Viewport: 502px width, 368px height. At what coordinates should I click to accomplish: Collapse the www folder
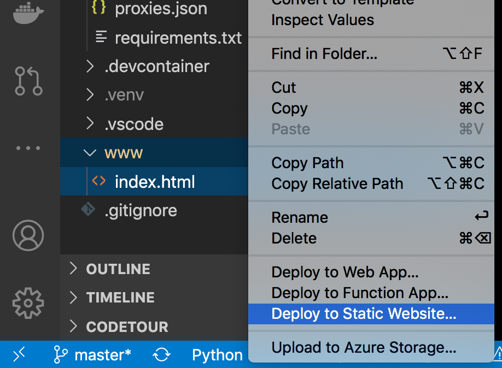(x=89, y=153)
